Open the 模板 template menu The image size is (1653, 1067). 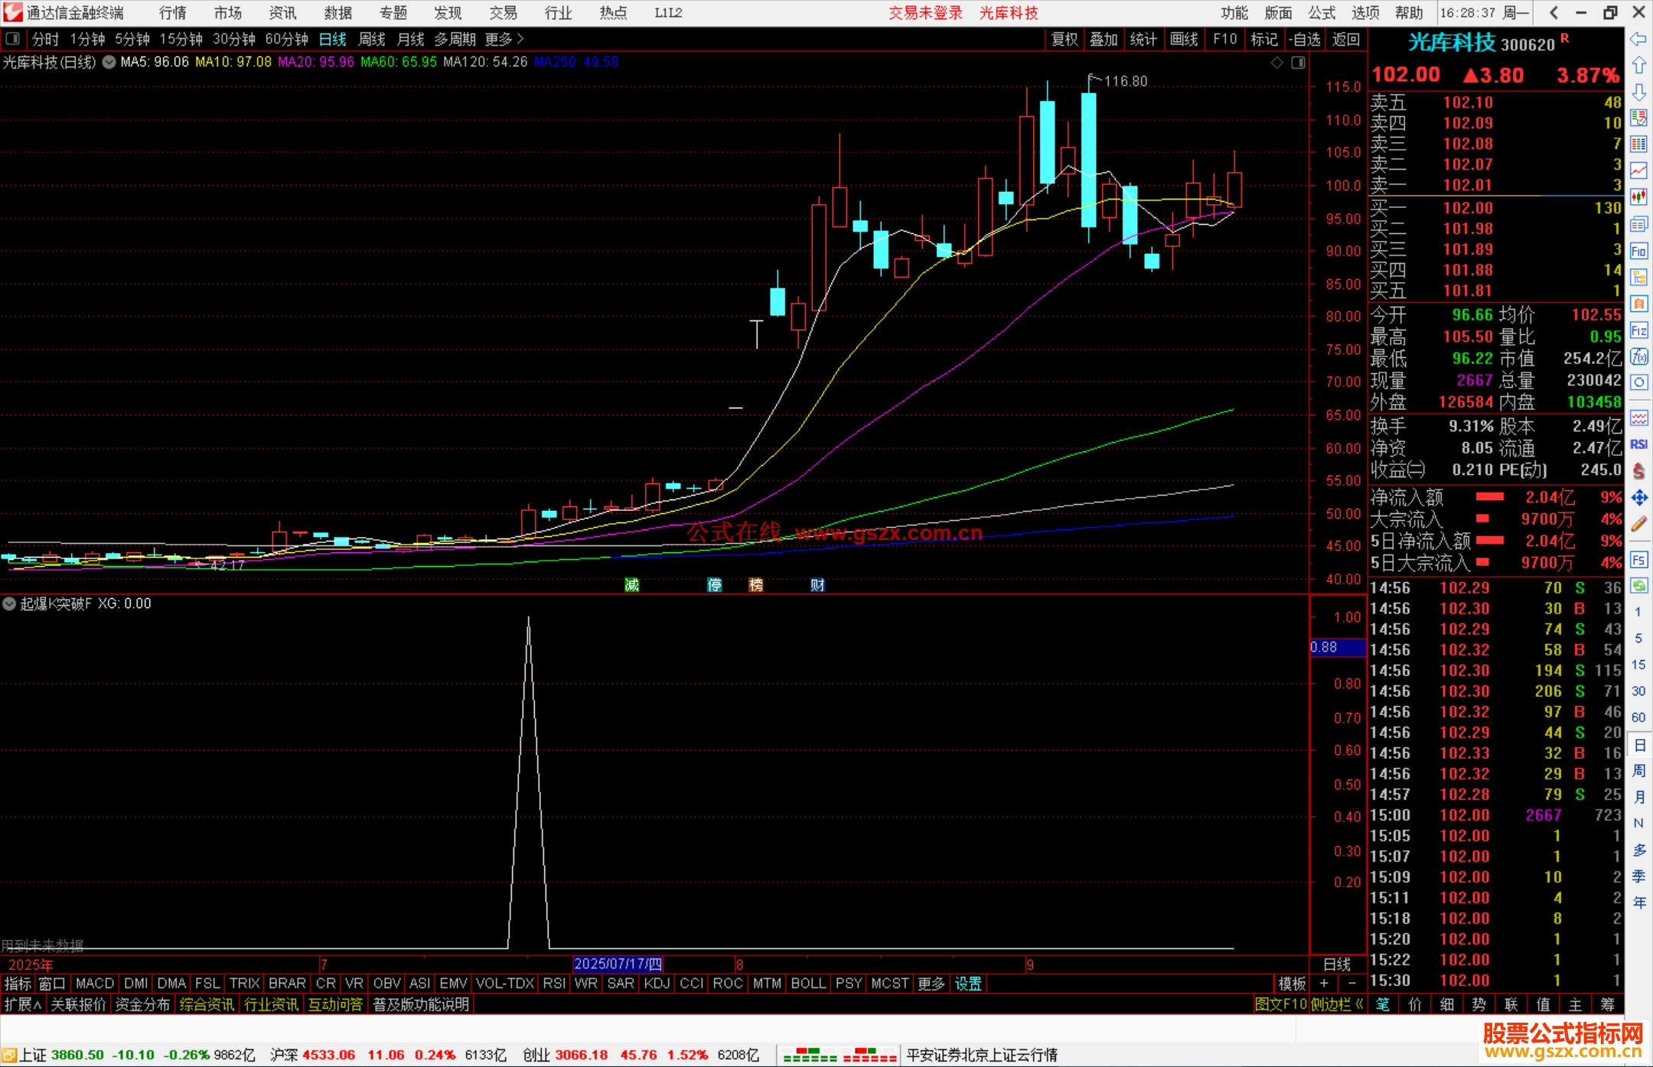(x=1292, y=984)
